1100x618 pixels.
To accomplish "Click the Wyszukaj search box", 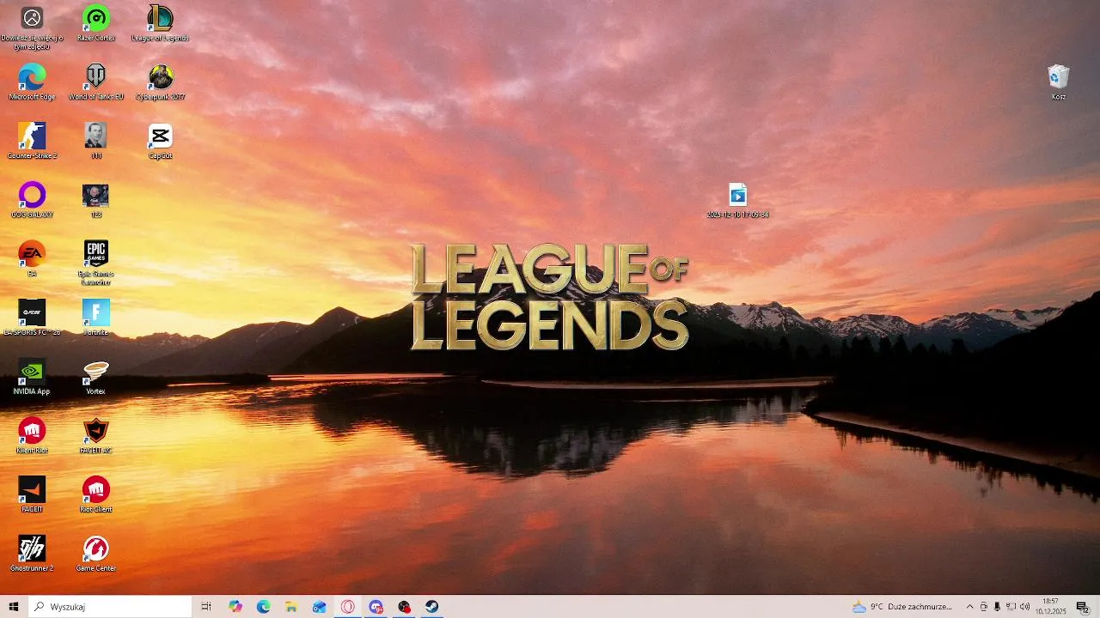I will pyautogui.click(x=110, y=607).
